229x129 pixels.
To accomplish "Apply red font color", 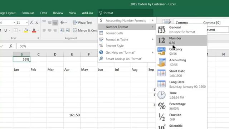I will 34,30.
